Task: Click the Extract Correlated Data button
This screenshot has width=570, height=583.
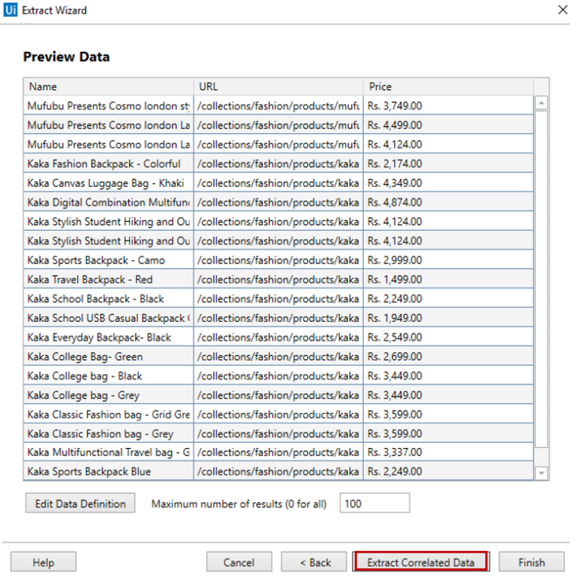Action: 420,562
